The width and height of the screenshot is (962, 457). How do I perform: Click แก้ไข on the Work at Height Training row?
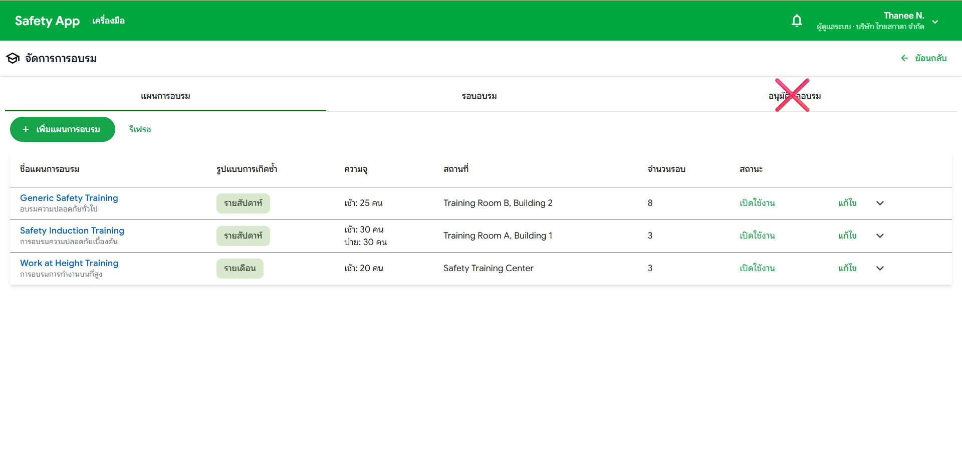click(847, 268)
